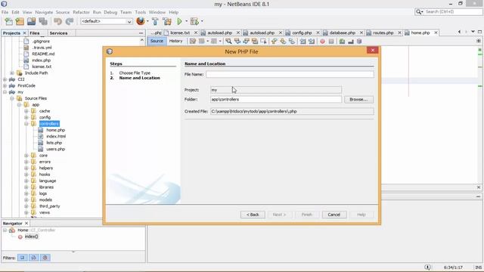Click the Debug Project toolbar icon
The image size is (484, 272).
[x=194, y=21]
